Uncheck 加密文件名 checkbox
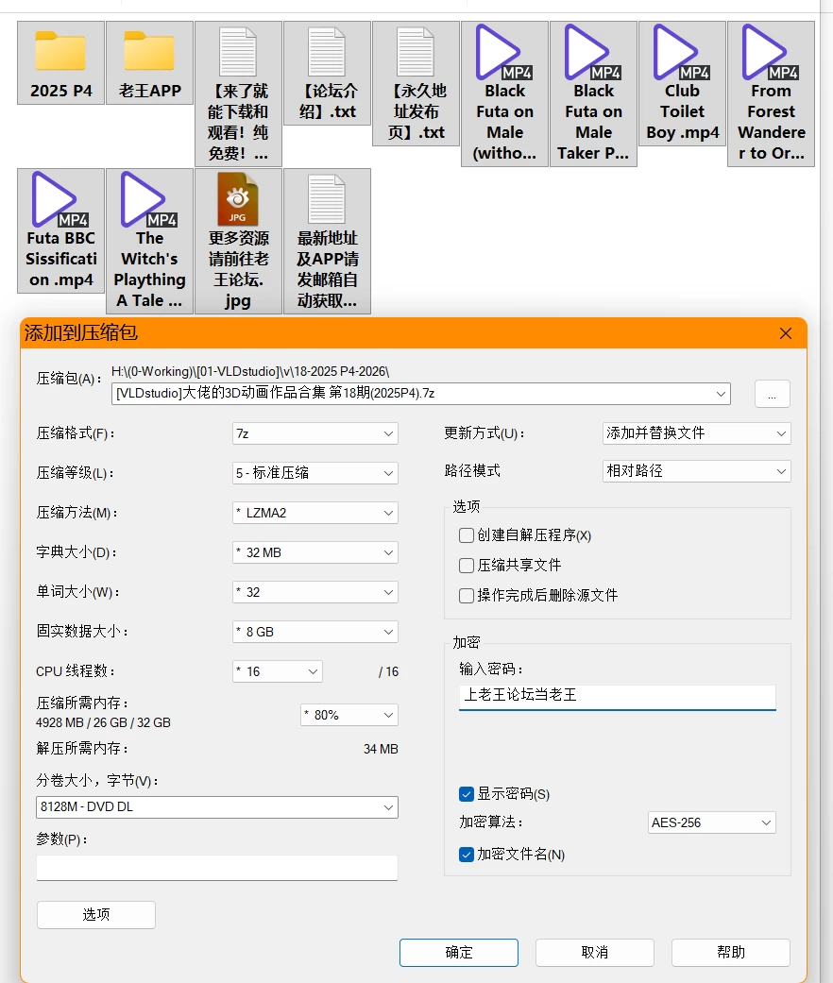833x983 pixels. [467, 855]
